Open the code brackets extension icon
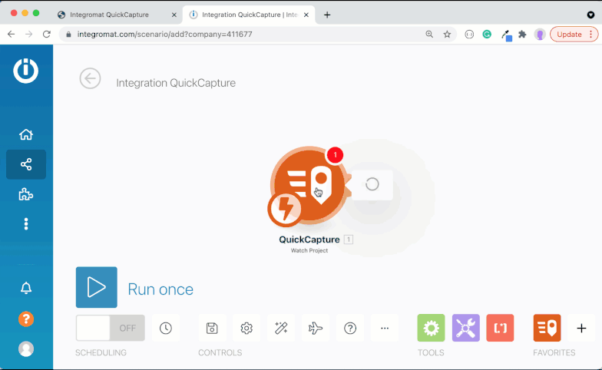The height and width of the screenshot is (370, 602). tap(469, 34)
